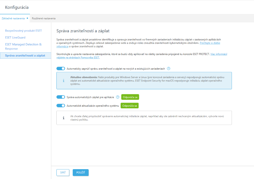Viewport: 254px width, 179px height.
Task: Click the Automatické aktualizácie operačného systému label
Action: click(x=93, y=106)
